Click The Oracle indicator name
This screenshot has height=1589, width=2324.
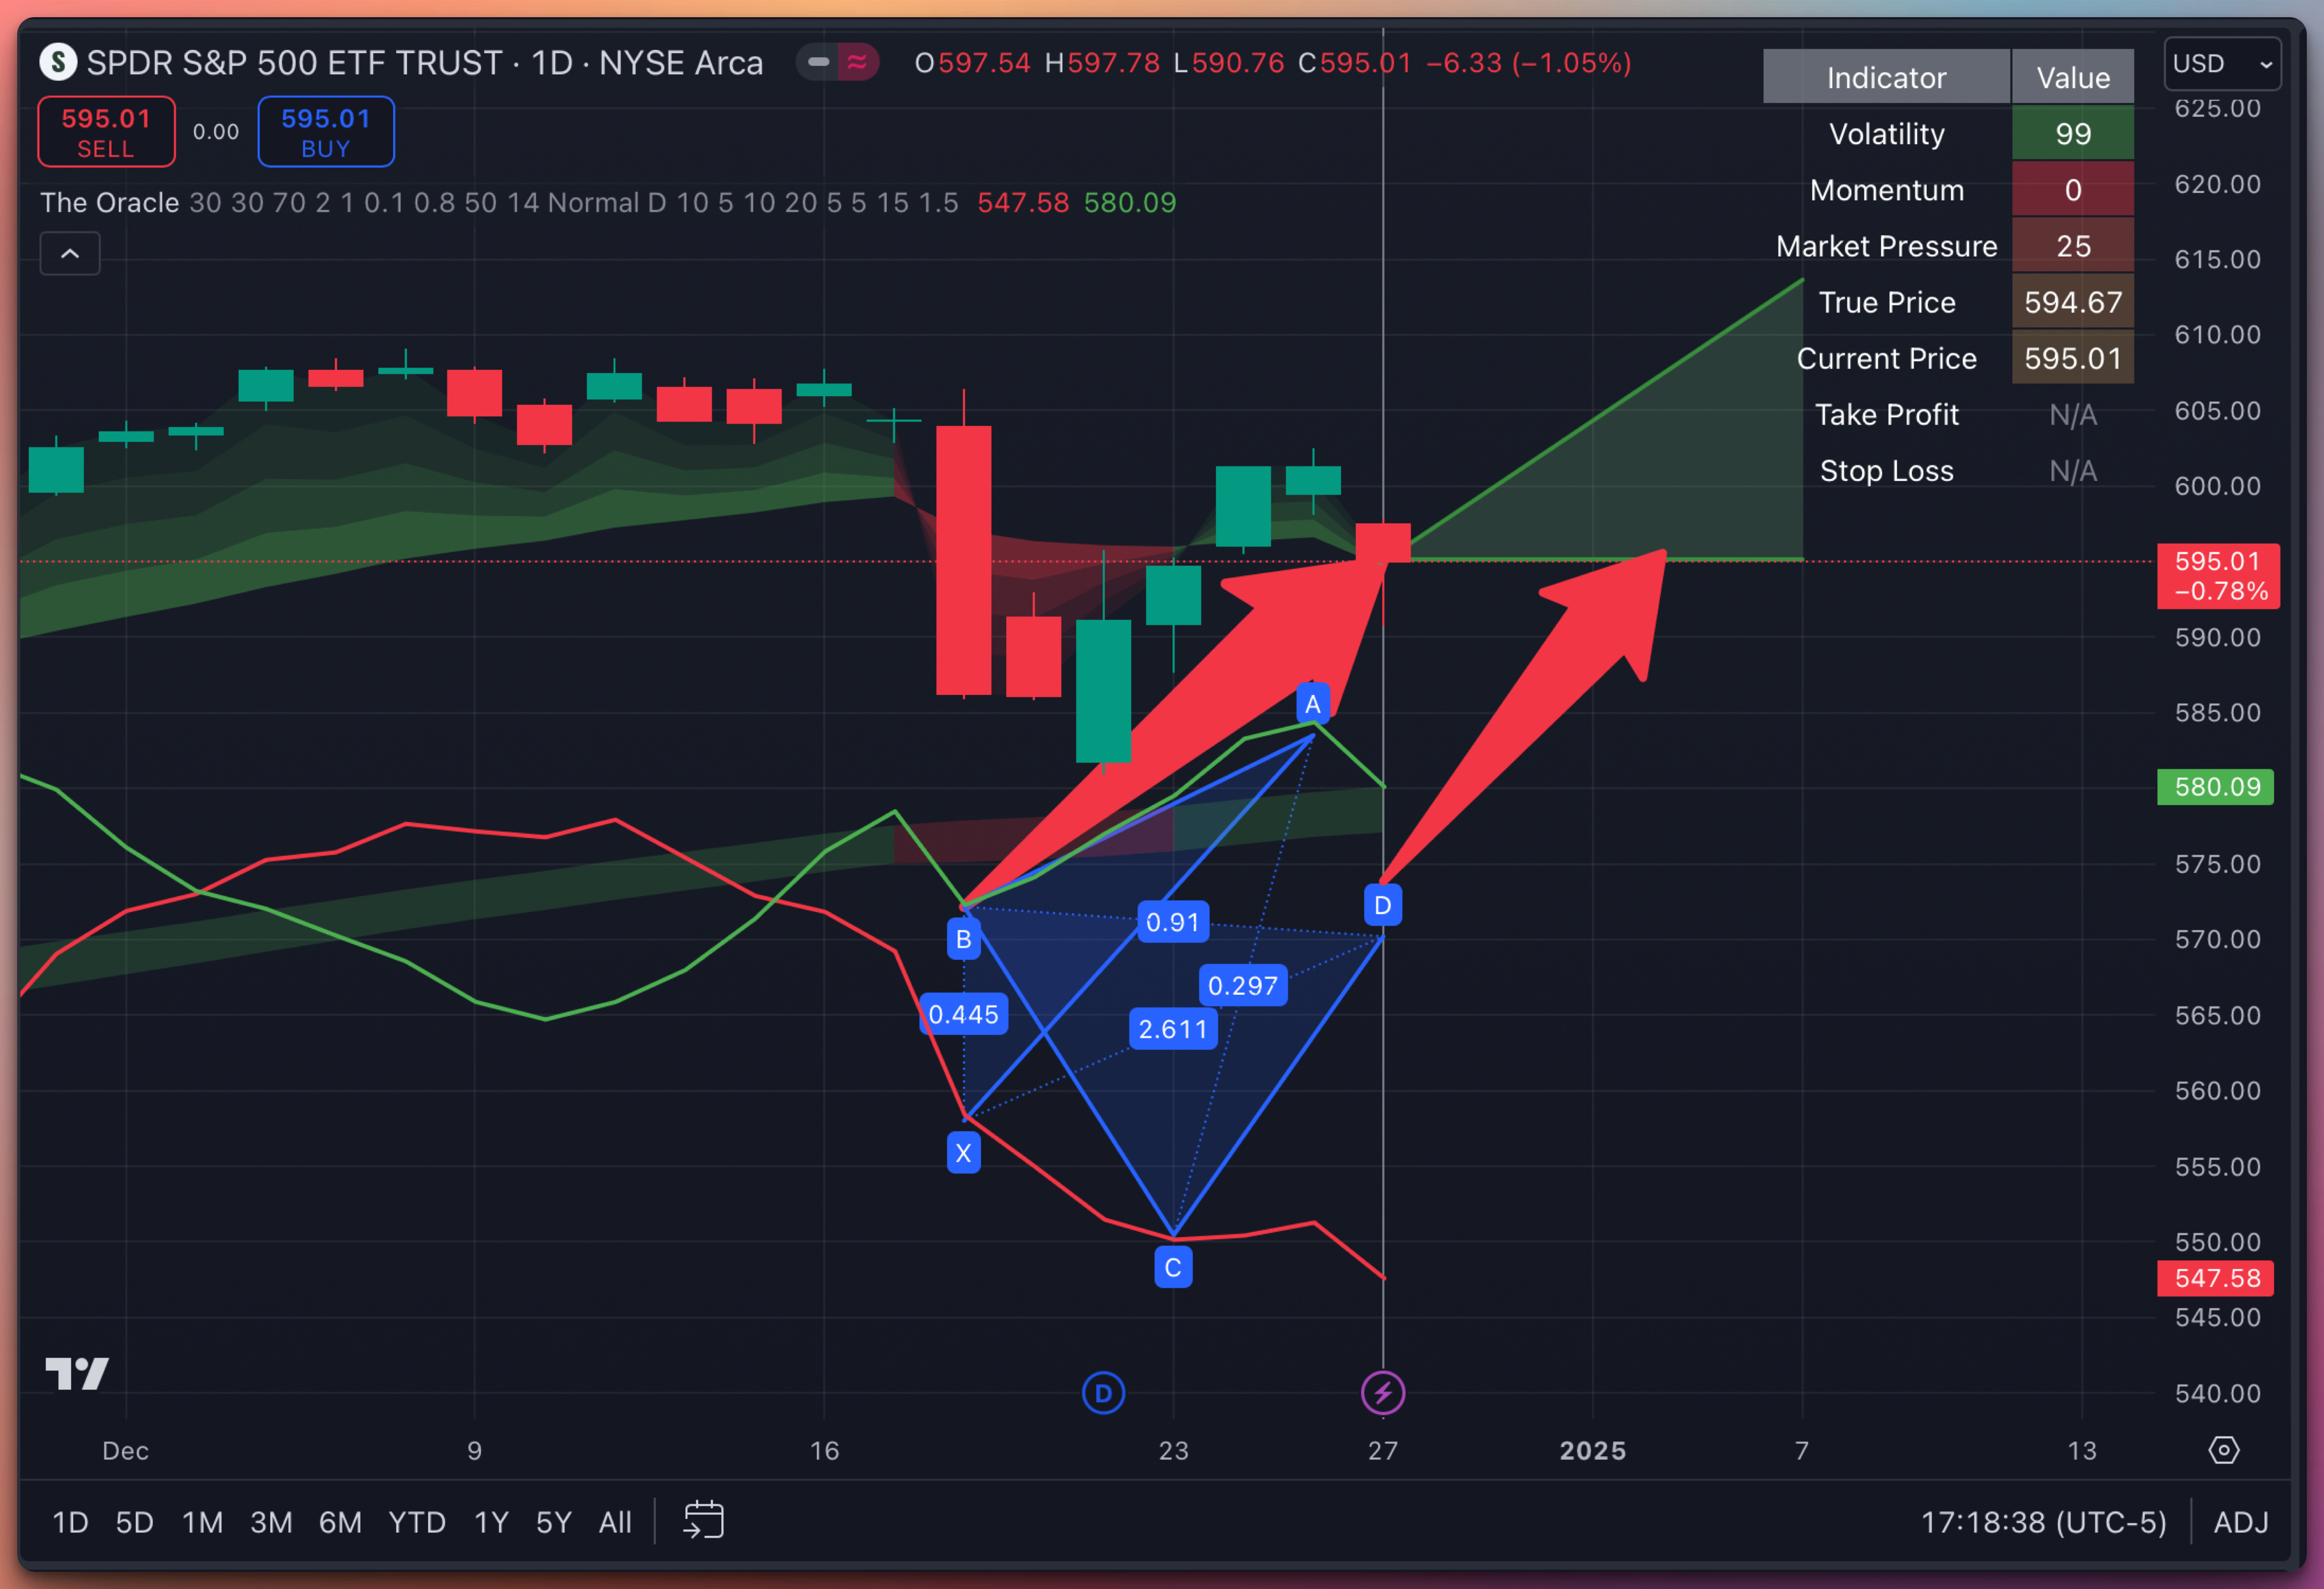109,203
